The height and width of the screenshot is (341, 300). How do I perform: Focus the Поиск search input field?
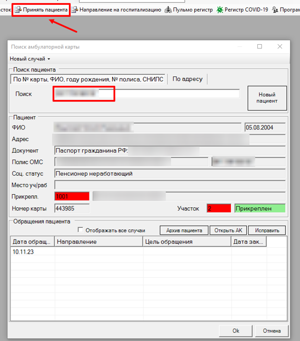[x=146, y=94]
